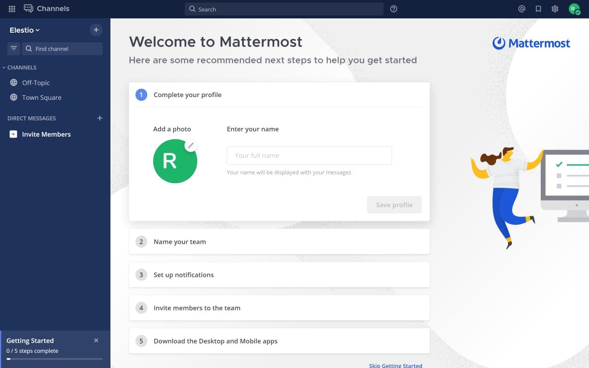Edit the profile photo using the pencil icon
589x368 pixels.
191,145
